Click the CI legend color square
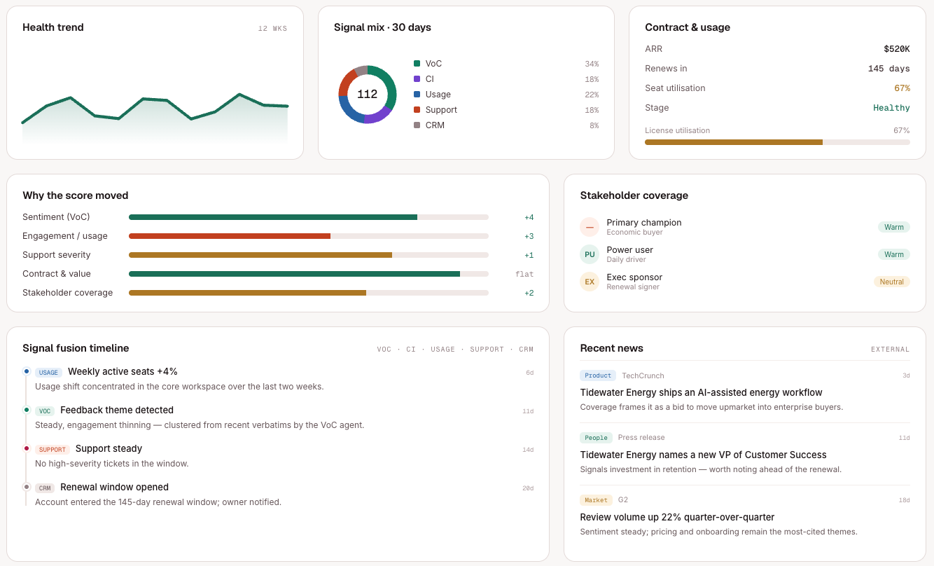The height and width of the screenshot is (566, 934). click(417, 79)
